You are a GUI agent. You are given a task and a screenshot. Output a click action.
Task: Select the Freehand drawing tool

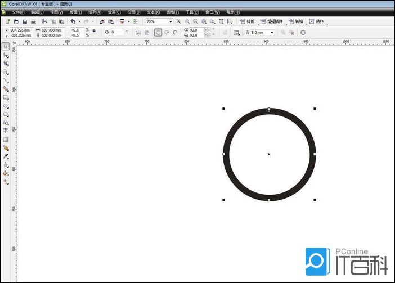[x=6, y=80]
